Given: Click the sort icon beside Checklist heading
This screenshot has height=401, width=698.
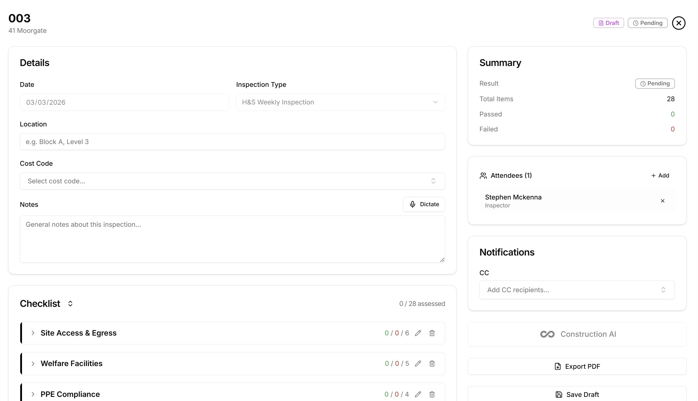Looking at the screenshot, I should 70,304.
